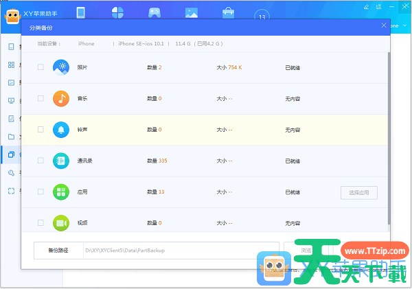Open the wallpaper picture icon in top bar
This screenshot has width=412, height=289.
coord(192,12)
